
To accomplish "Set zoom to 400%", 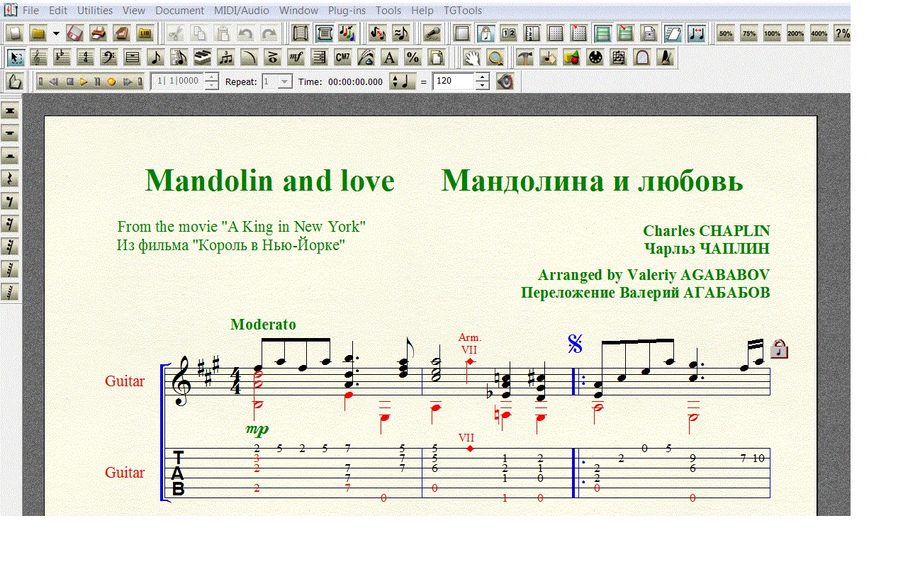I will click(819, 33).
